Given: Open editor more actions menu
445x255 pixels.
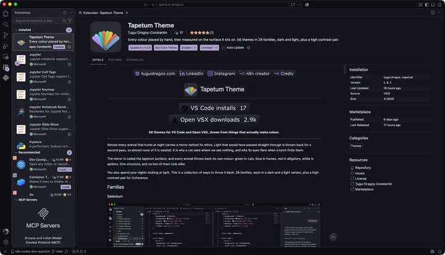Looking at the screenshot, I should tap(439, 12).
